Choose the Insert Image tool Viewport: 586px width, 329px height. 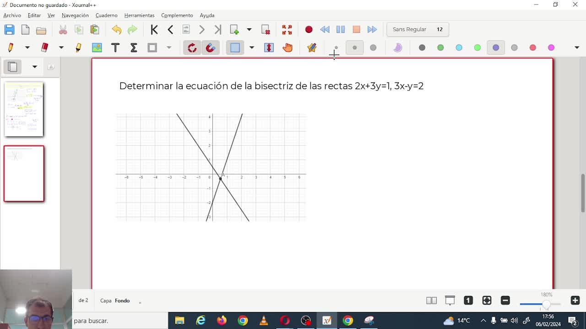97,48
